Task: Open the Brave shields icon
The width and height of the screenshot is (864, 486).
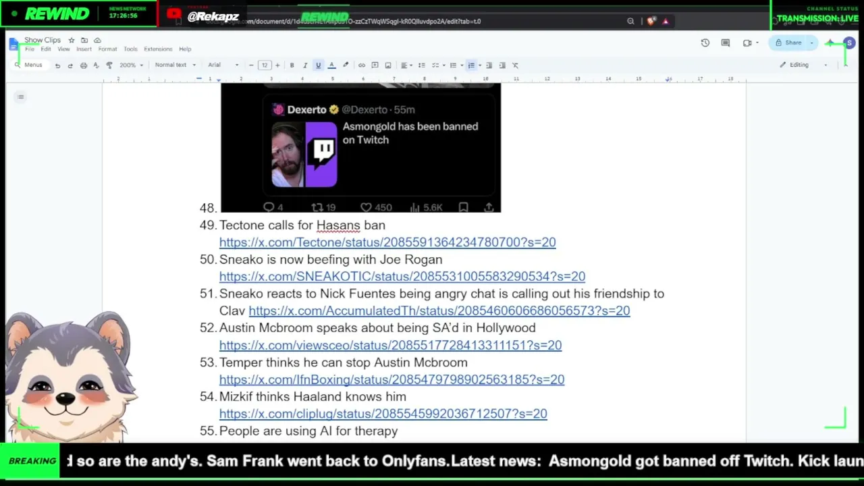Action: [x=651, y=22]
